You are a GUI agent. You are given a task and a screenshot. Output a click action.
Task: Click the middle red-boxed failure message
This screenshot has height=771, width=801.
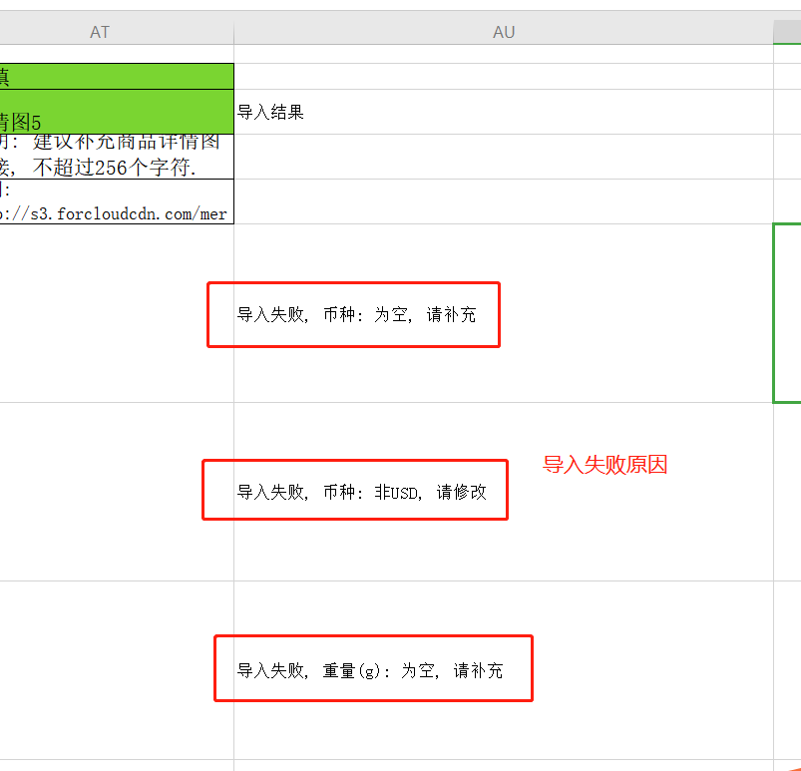[355, 490]
